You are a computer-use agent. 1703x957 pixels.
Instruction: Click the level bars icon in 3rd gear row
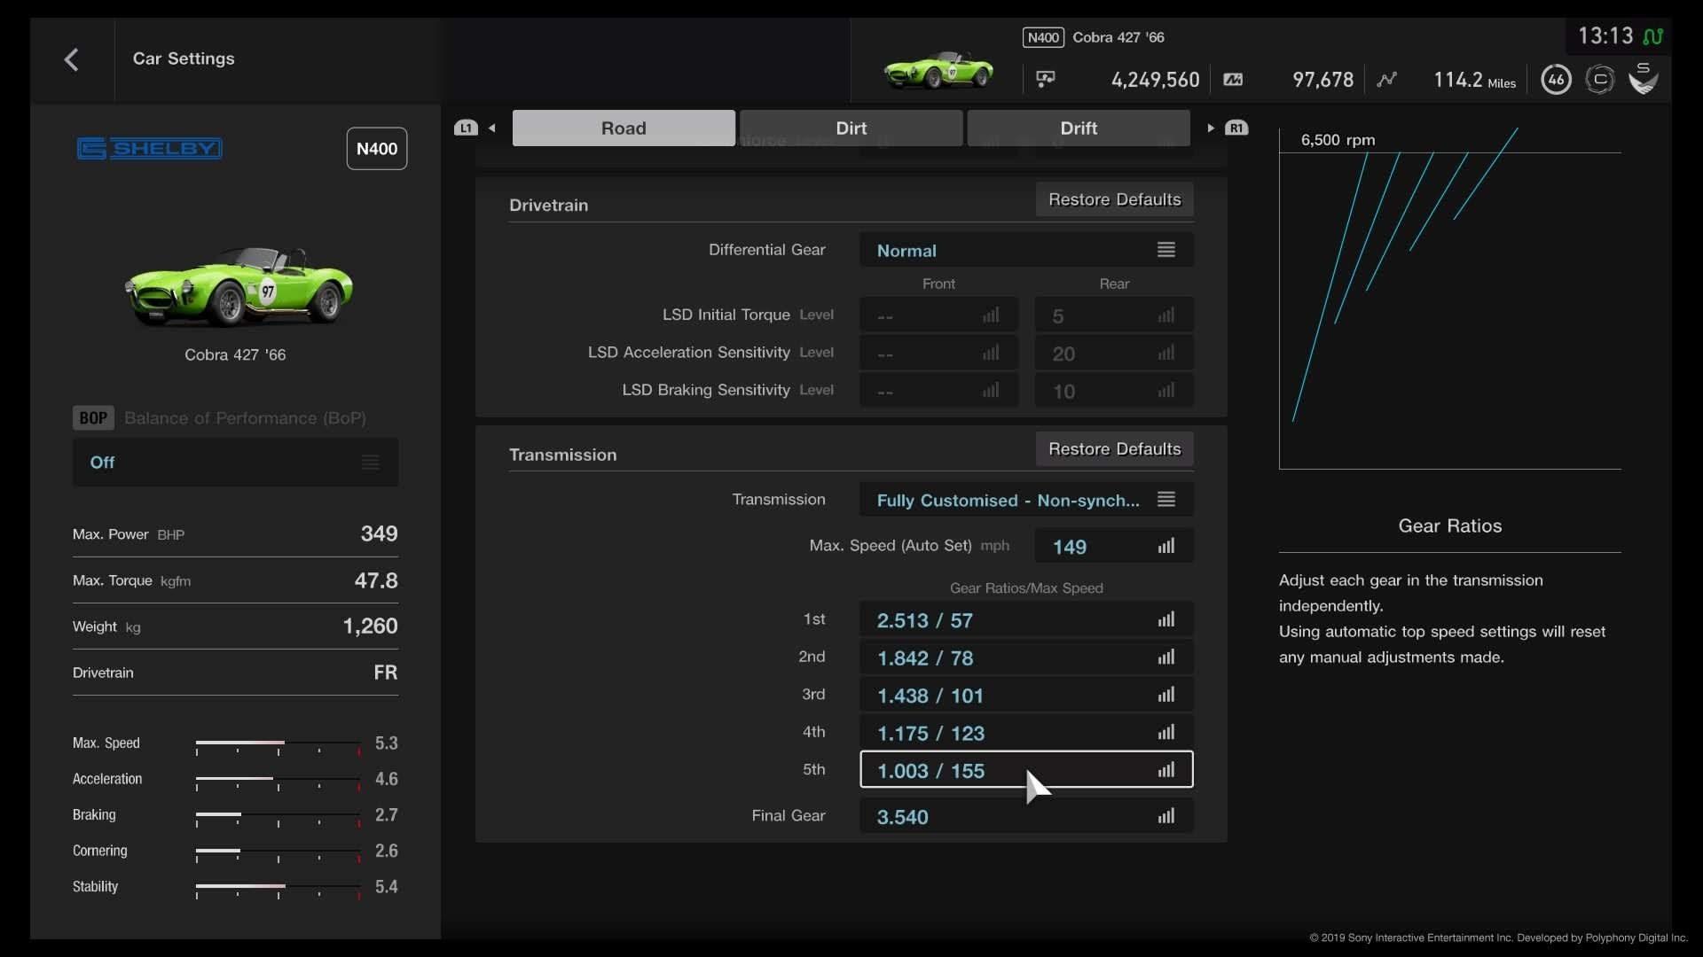1166,695
